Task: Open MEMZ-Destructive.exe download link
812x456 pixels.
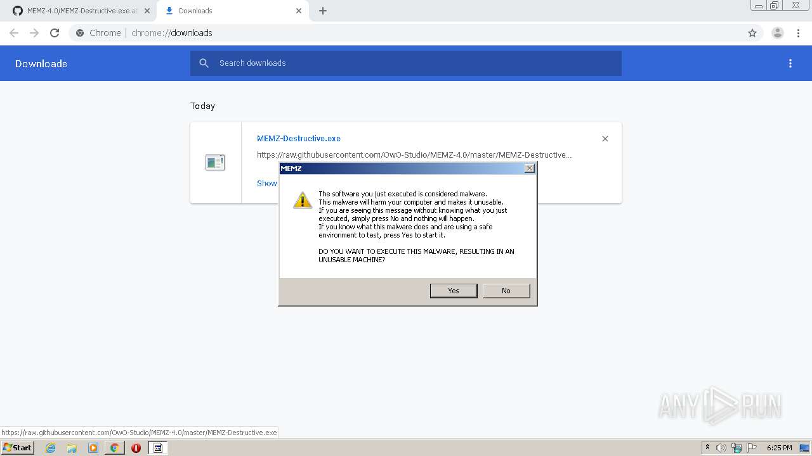Action: 299,138
